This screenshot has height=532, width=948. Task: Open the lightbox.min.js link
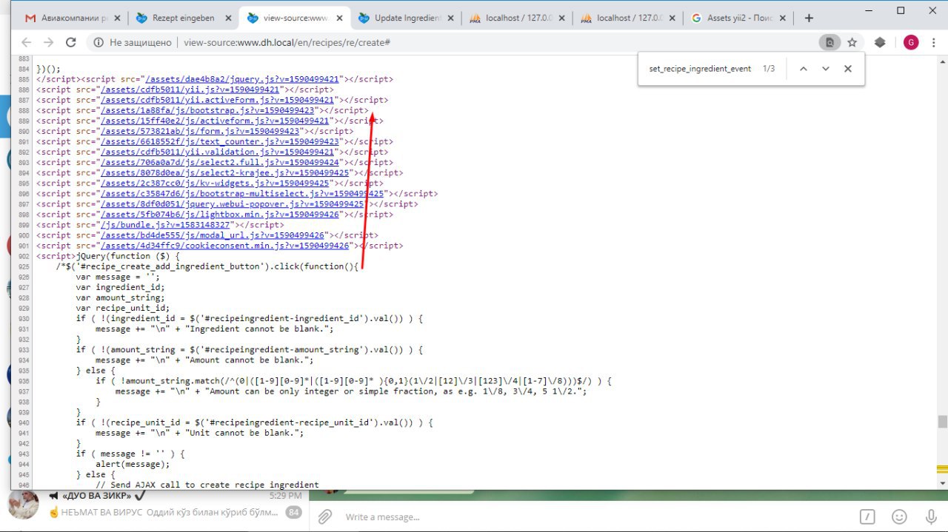click(x=220, y=214)
